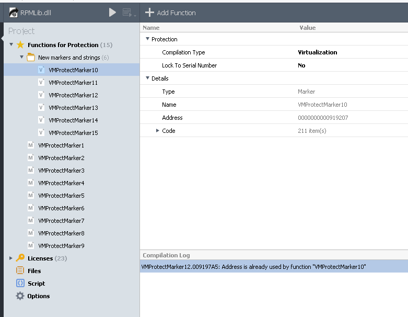Click the Name value VMProtectMarker10

tap(322, 105)
